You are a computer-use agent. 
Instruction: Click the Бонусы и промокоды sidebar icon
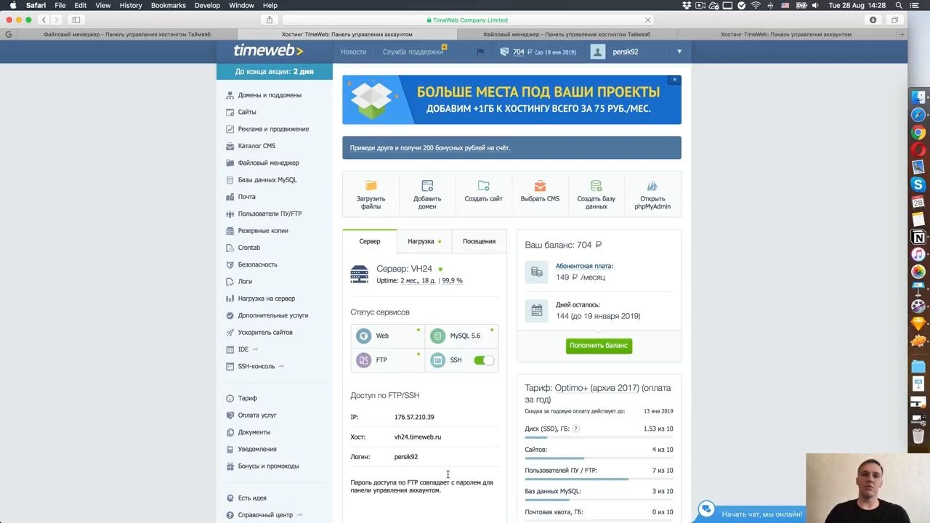click(230, 466)
